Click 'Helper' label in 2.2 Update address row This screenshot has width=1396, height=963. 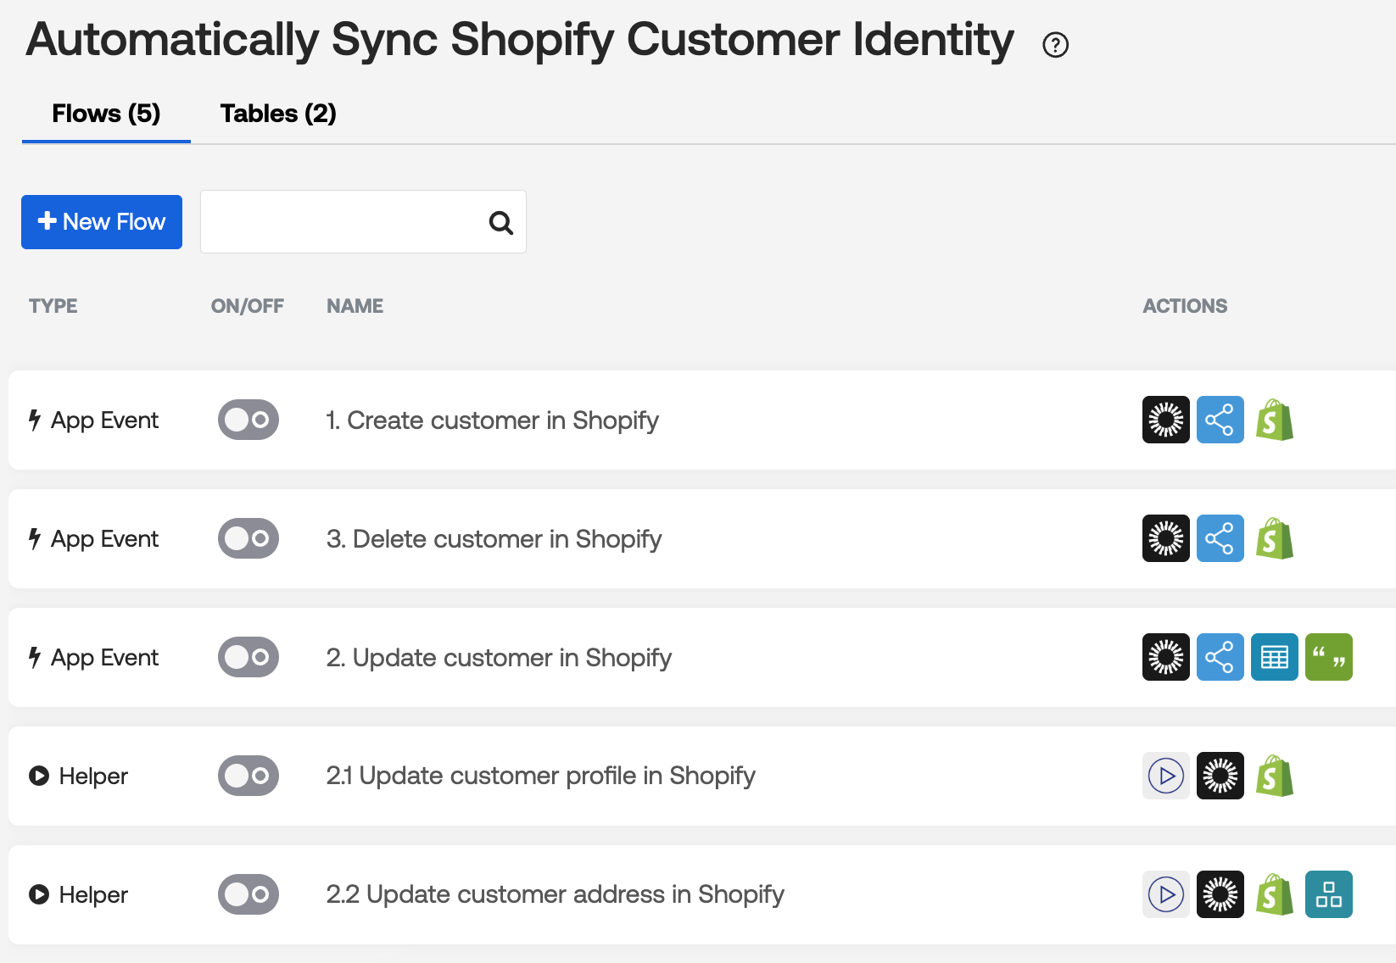(93, 894)
